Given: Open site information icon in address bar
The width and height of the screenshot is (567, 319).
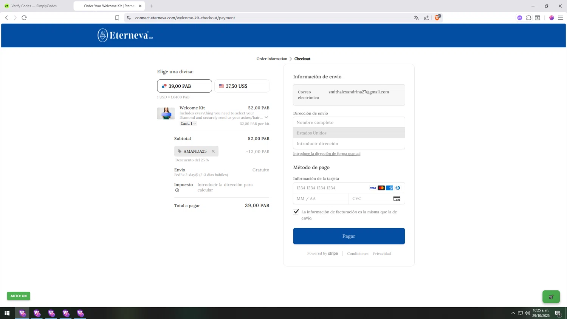Looking at the screenshot, I should click(129, 18).
